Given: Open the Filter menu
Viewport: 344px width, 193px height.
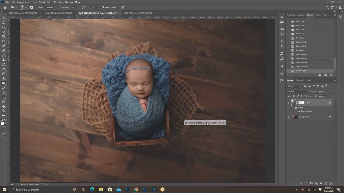Looking at the screenshot, I should [49, 2].
